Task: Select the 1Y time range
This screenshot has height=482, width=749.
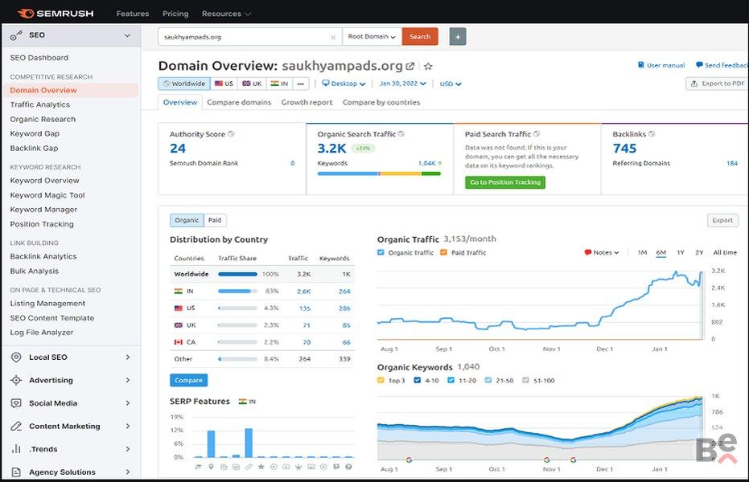Action: pos(680,252)
